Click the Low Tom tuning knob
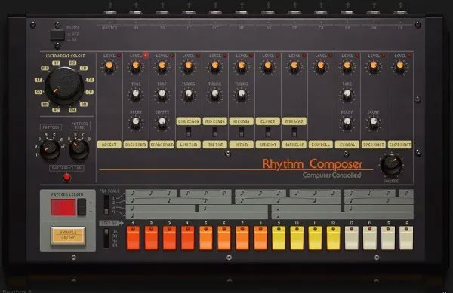 [188, 94]
